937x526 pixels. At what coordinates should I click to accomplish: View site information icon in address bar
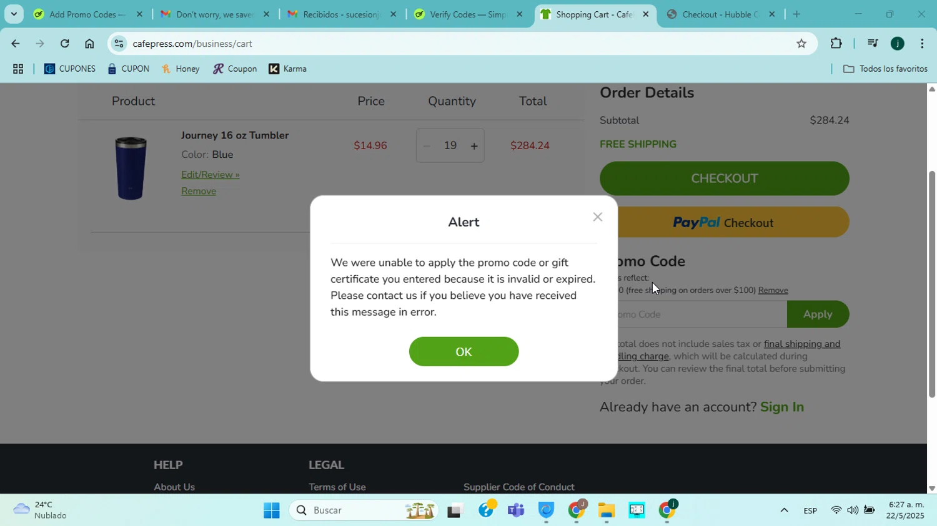click(119, 44)
